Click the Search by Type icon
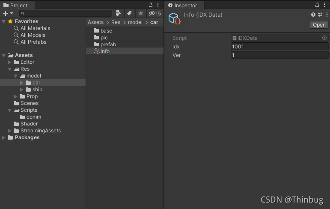This screenshot has width=330, height=209. pos(119,13)
